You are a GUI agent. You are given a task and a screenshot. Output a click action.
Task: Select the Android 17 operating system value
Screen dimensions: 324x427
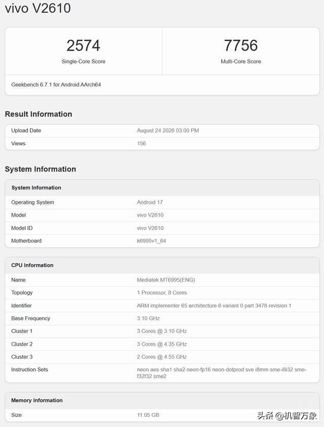click(150, 202)
